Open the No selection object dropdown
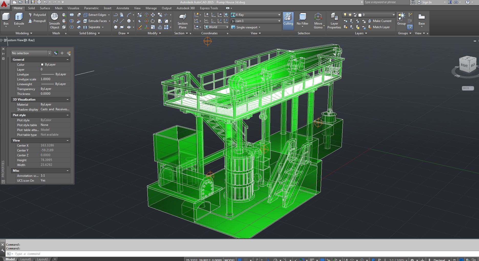479x261 pixels. coord(31,53)
